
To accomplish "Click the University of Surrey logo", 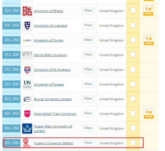I will (x=27, y=40).
